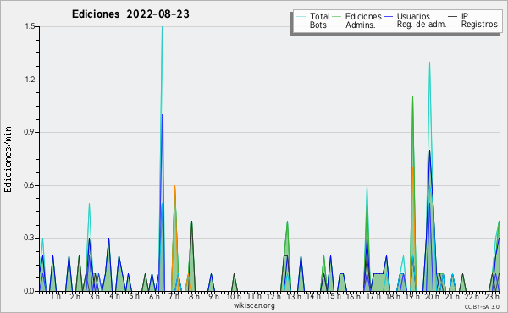The image size is (508, 313).
Task: Click the '6 h' x-axis label
Action: point(154,297)
